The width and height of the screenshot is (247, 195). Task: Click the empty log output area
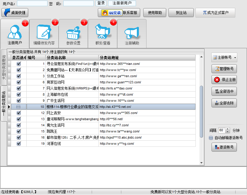point(124,177)
